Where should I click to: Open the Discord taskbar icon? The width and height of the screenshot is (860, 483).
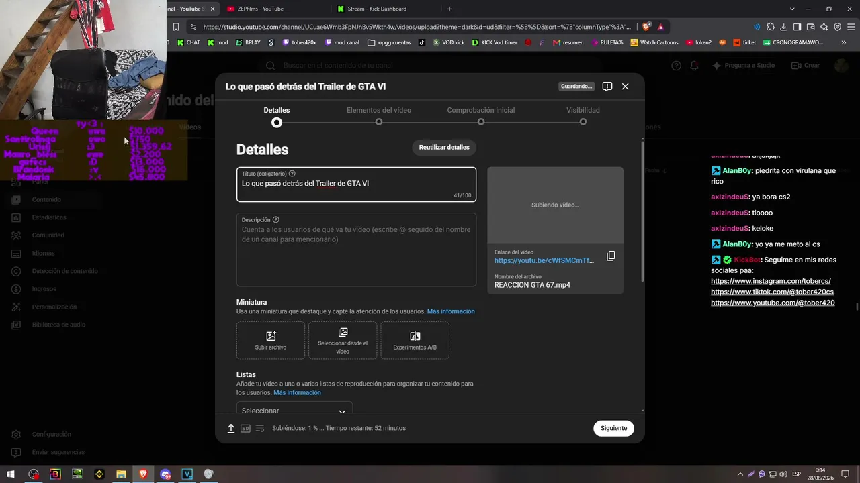165,474
